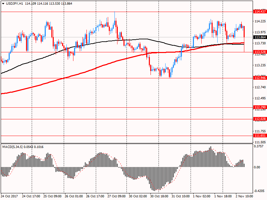
Task: Select the 113.975 price scale value
Action: coord(260,32)
